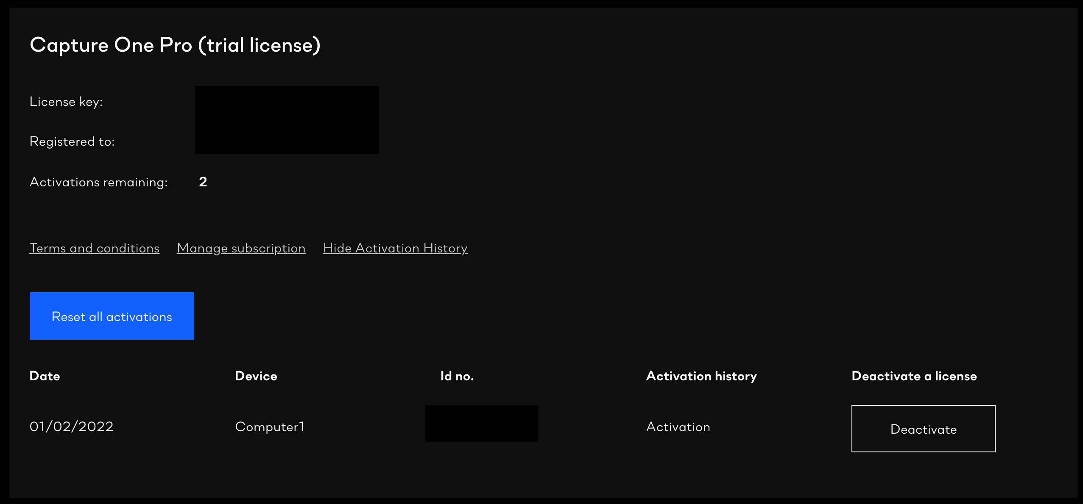1083x504 pixels.
Task: Click the Activation status text
Action: point(678,427)
